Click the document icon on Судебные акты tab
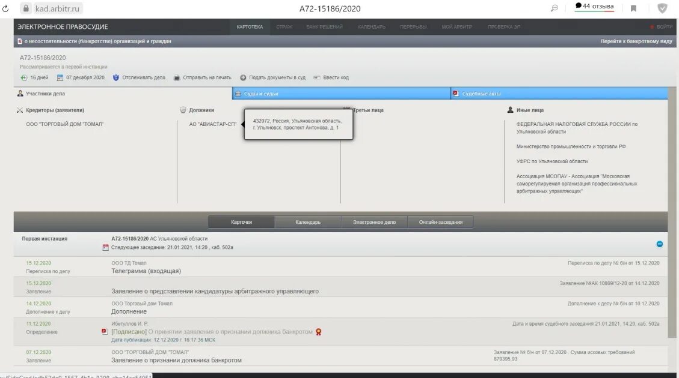 (455, 94)
